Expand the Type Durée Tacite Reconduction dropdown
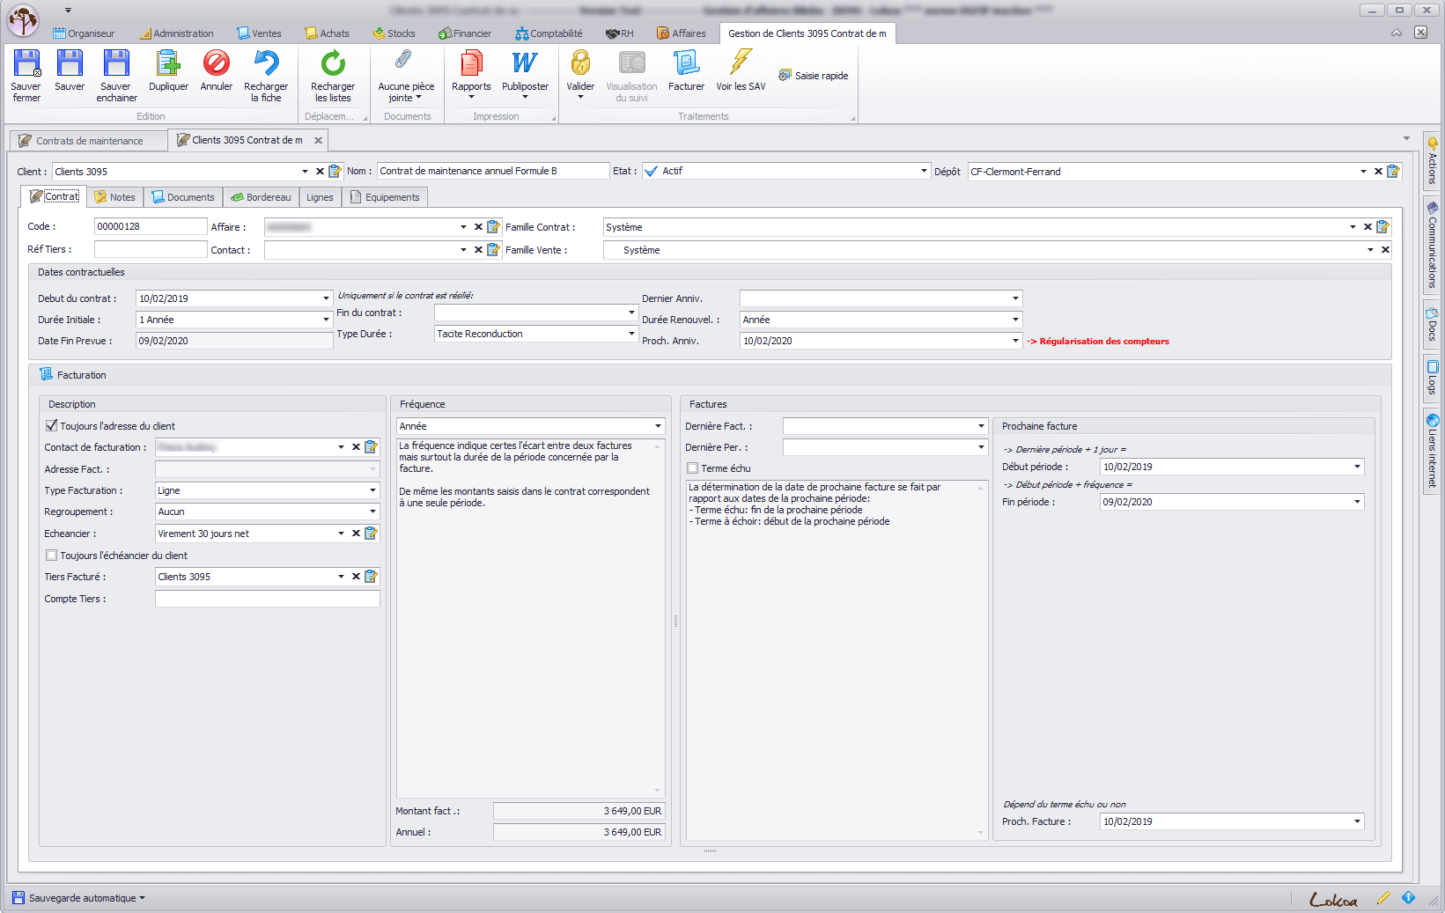Viewport: 1445px width, 913px height. click(x=631, y=334)
